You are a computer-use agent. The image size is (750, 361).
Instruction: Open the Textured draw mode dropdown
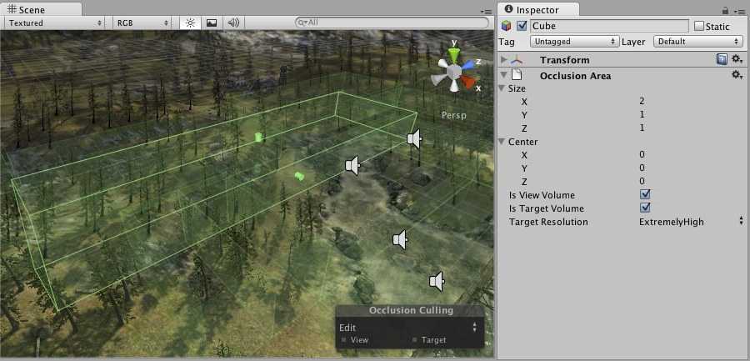click(56, 23)
